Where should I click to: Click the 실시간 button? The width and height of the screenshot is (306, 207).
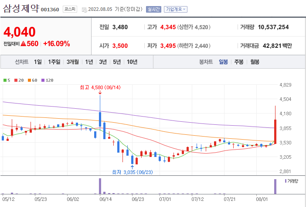click(x=153, y=9)
